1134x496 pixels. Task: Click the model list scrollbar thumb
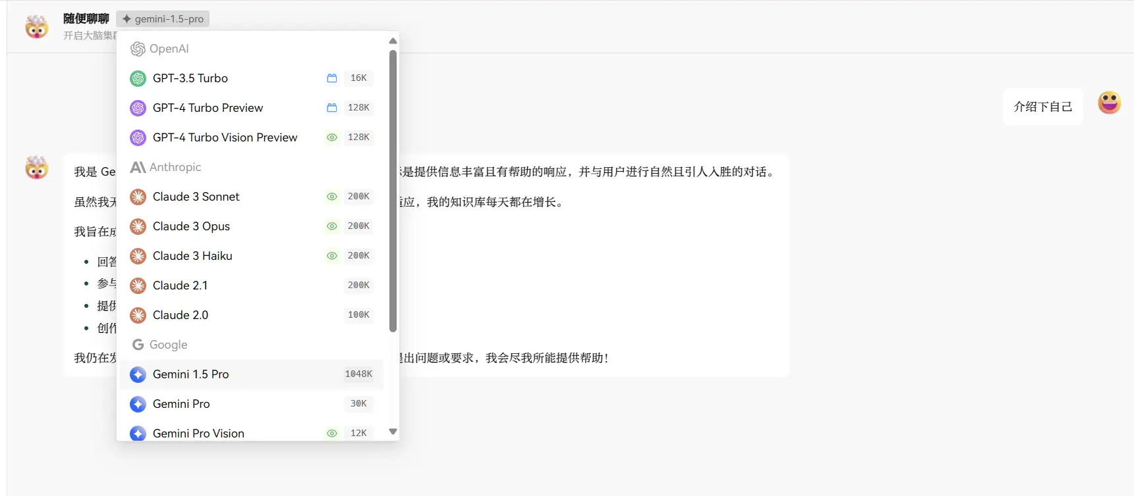coord(393,191)
